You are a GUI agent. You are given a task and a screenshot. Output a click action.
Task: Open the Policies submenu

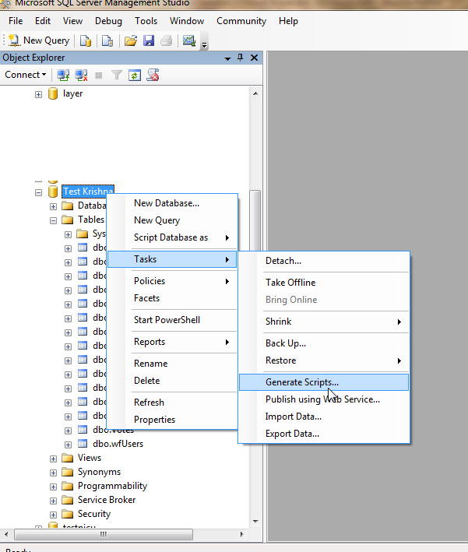click(x=172, y=281)
